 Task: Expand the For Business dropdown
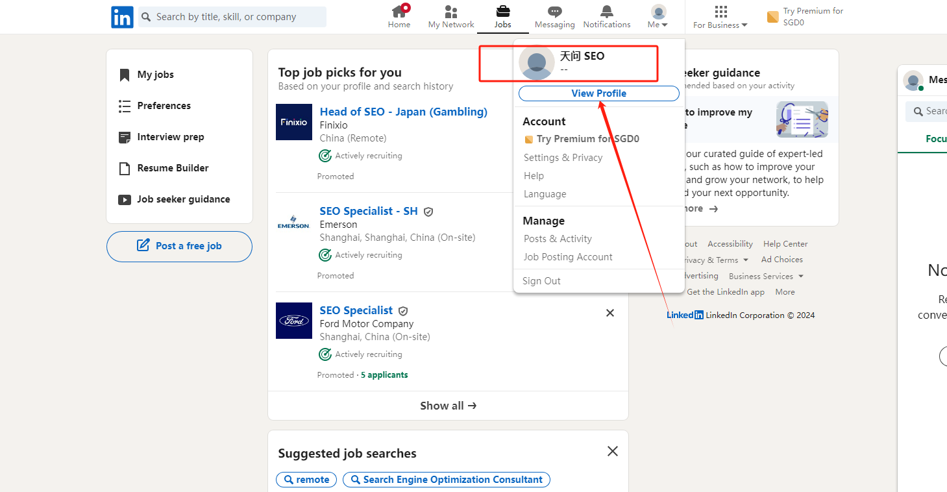720,18
